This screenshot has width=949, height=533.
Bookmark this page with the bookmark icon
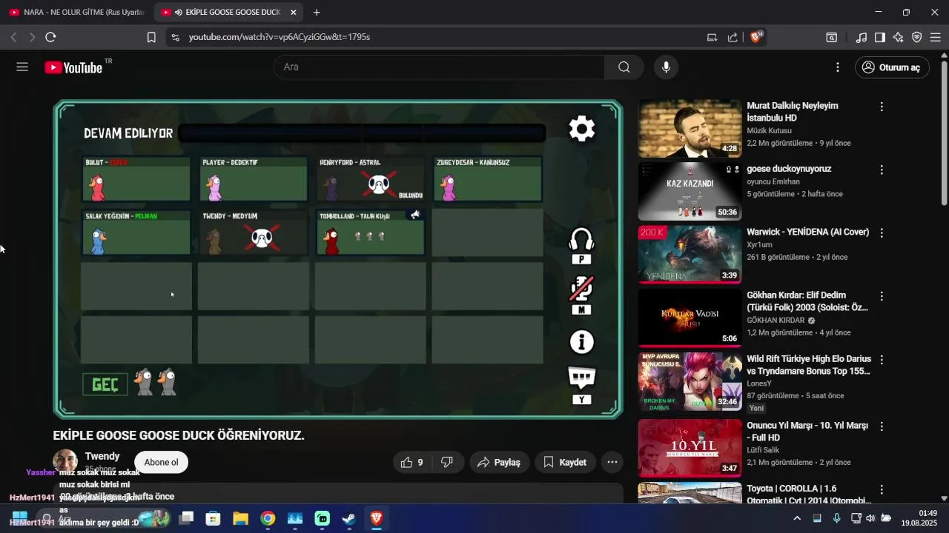[151, 37]
